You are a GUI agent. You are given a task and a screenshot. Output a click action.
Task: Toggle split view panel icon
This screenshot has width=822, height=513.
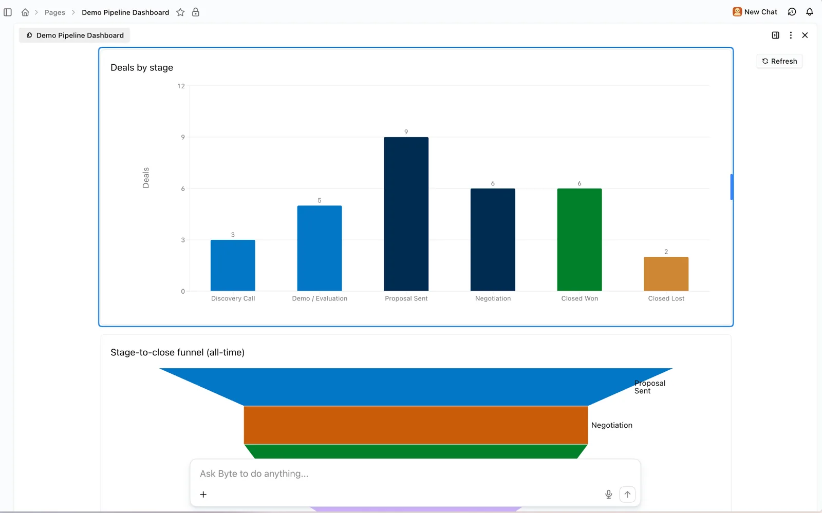[x=776, y=35]
